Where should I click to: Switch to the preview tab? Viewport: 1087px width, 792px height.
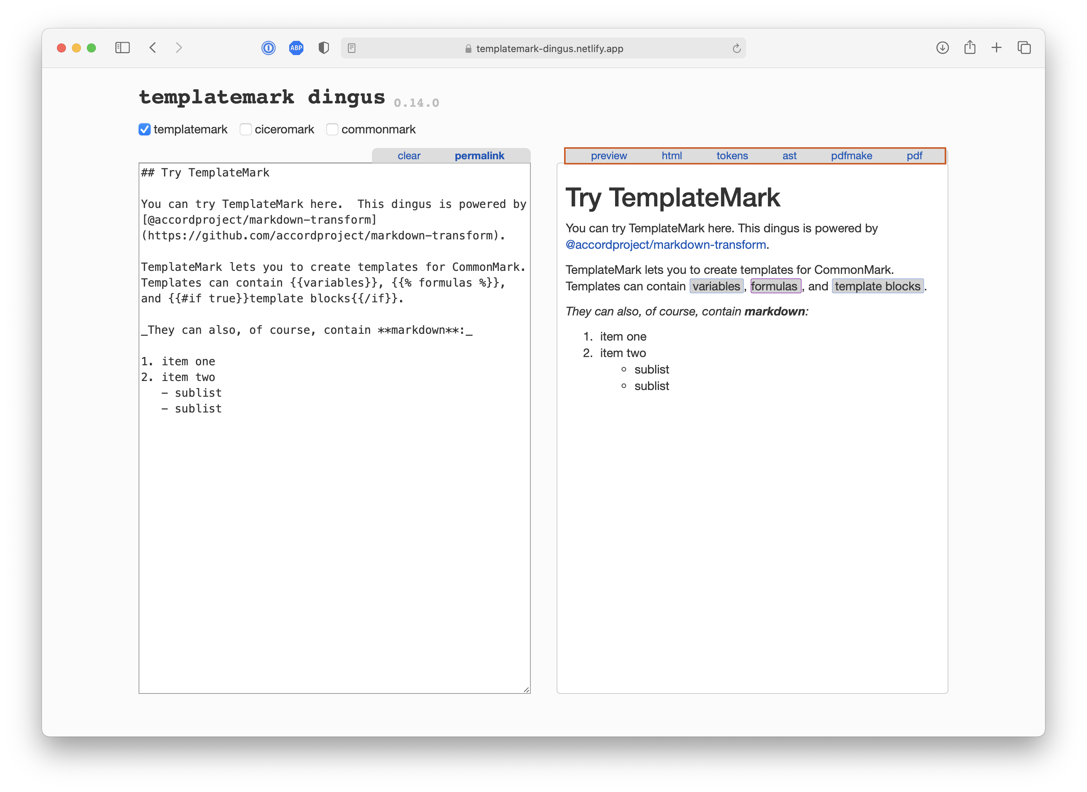609,156
